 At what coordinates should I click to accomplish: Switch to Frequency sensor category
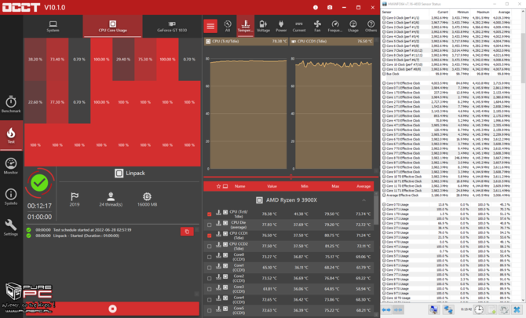334,26
